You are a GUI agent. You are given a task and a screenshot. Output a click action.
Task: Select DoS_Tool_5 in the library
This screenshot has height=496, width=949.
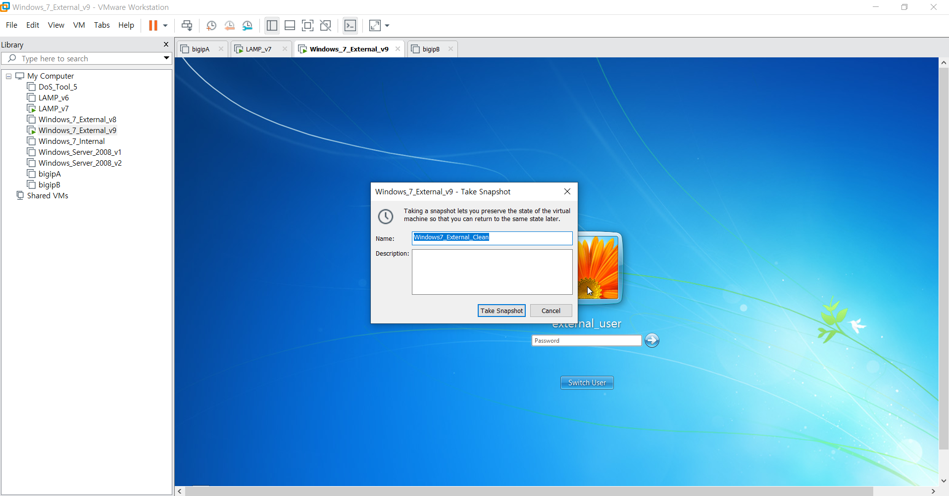point(58,87)
